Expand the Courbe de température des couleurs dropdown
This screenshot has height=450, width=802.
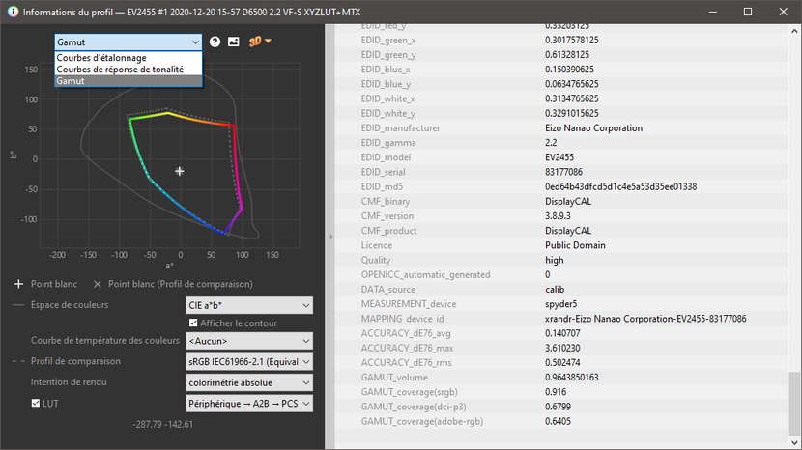point(250,341)
